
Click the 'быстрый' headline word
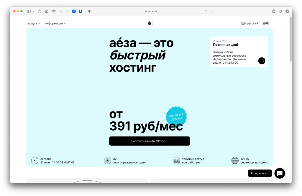pos(137,55)
